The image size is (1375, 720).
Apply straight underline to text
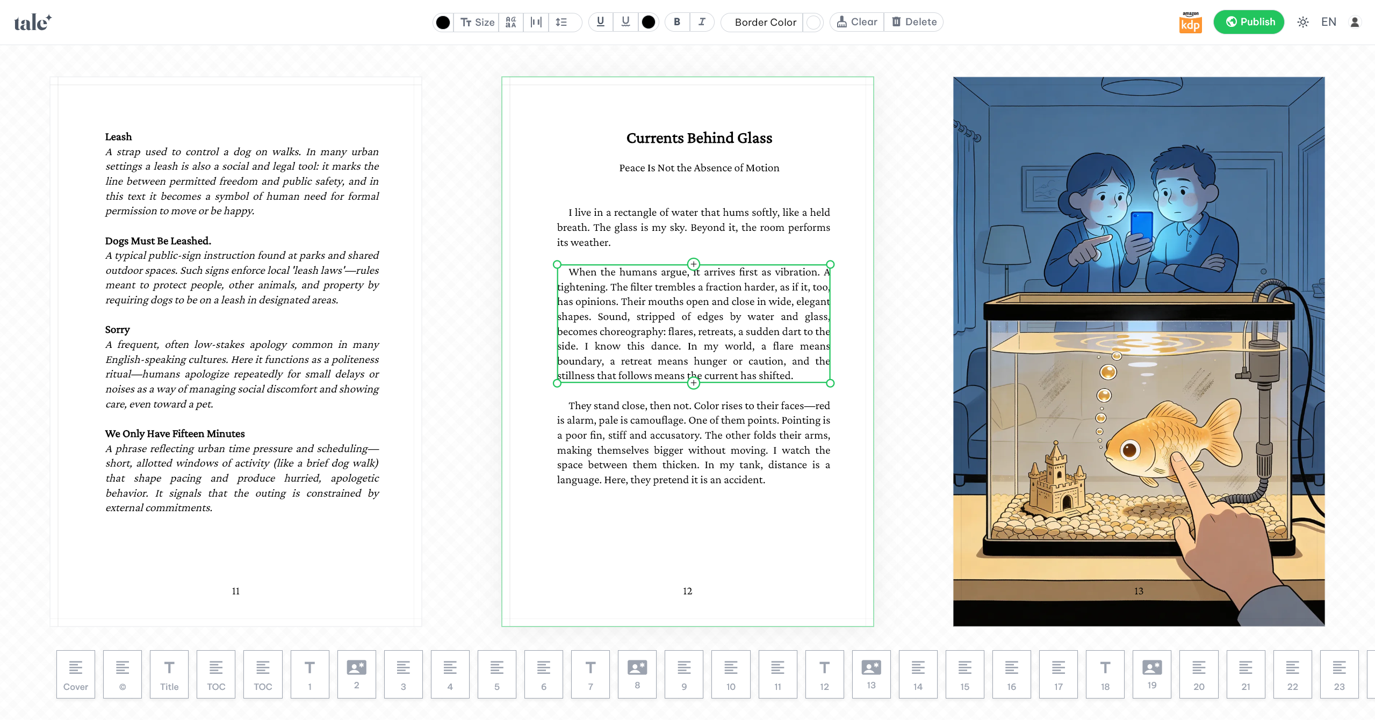coord(600,22)
